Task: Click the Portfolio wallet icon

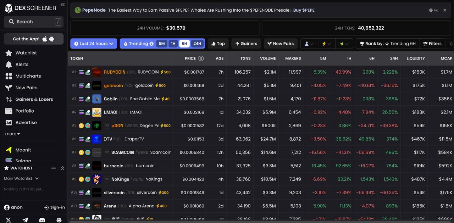Action: (x=9, y=111)
